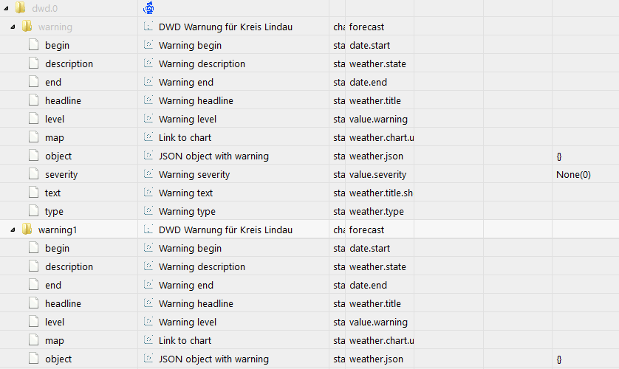Click the warning folder icon
Screen dimensions: 619x369
pos(27,26)
